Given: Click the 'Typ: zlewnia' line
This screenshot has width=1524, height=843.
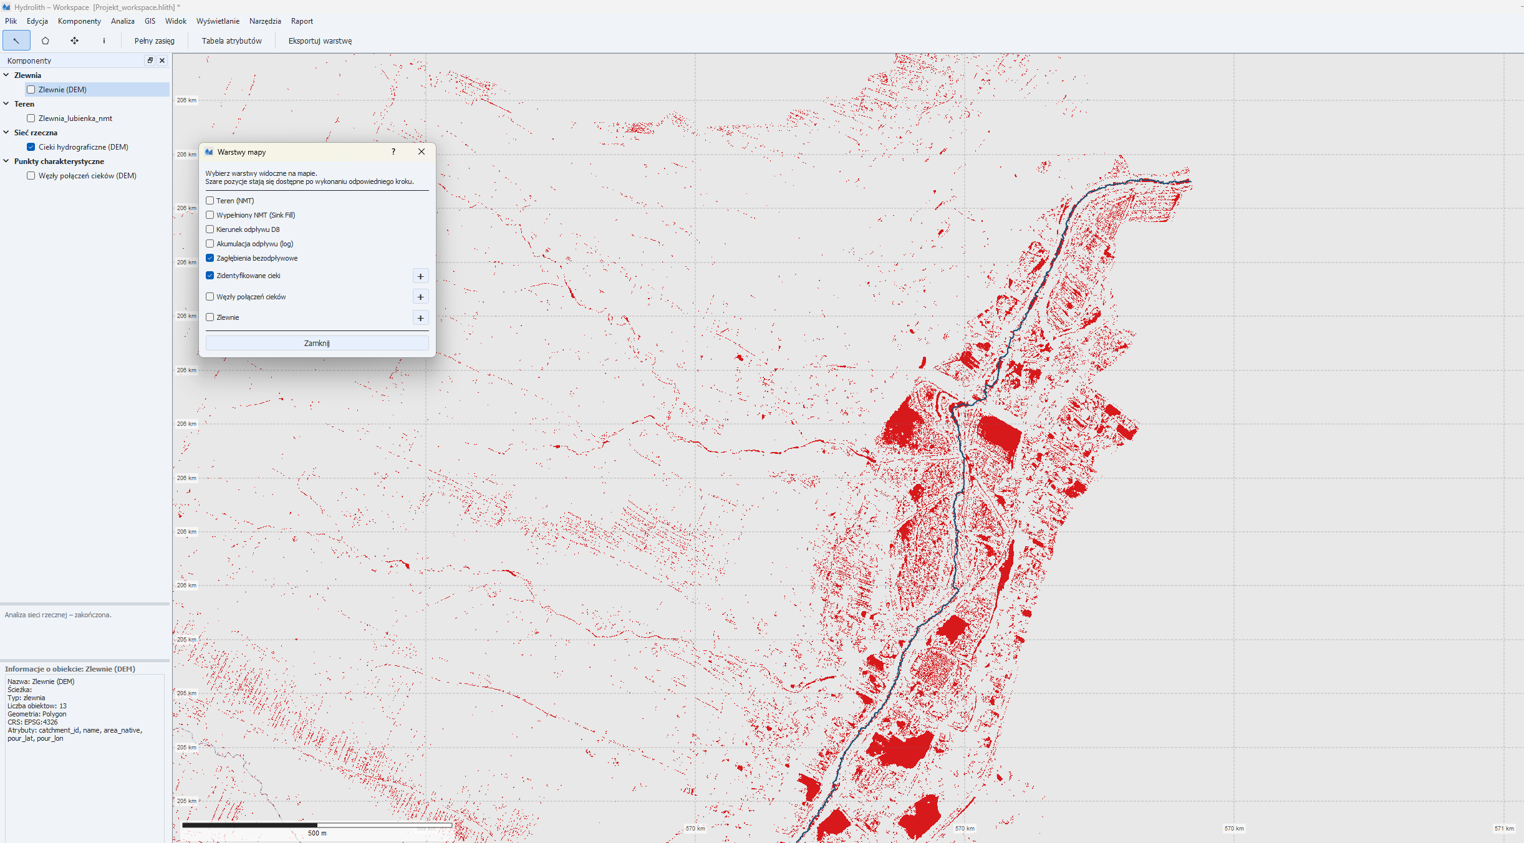Looking at the screenshot, I should click(26, 698).
